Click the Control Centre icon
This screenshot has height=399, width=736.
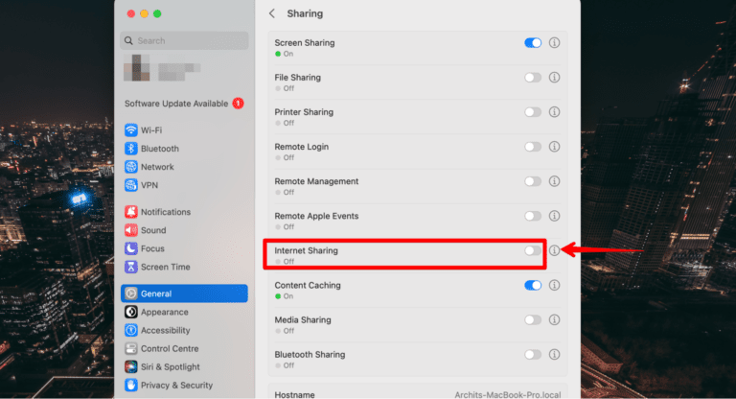[131, 349]
